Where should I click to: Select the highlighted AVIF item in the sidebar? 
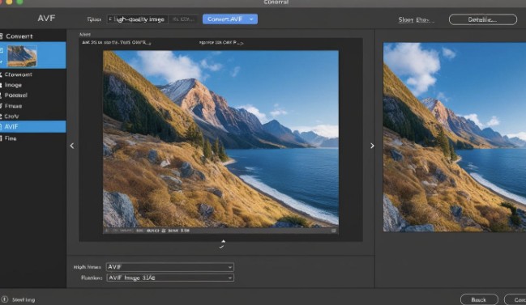[x=33, y=126]
